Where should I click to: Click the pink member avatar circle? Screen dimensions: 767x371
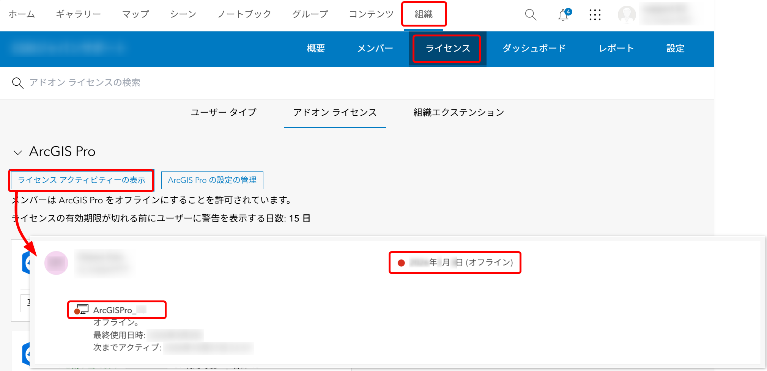[x=56, y=263]
